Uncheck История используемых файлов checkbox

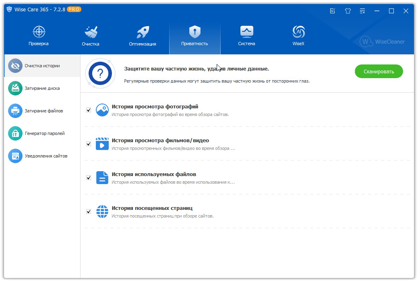(89, 178)
